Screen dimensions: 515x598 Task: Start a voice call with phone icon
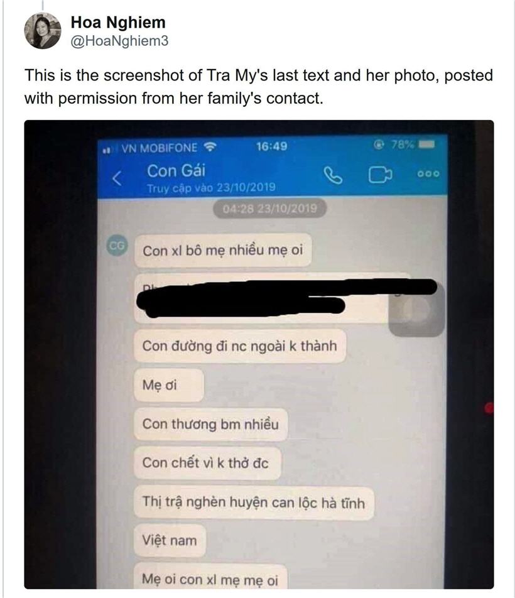333,175
